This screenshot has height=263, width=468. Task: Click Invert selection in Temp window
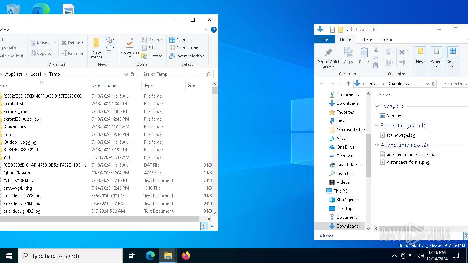[187, 56]
